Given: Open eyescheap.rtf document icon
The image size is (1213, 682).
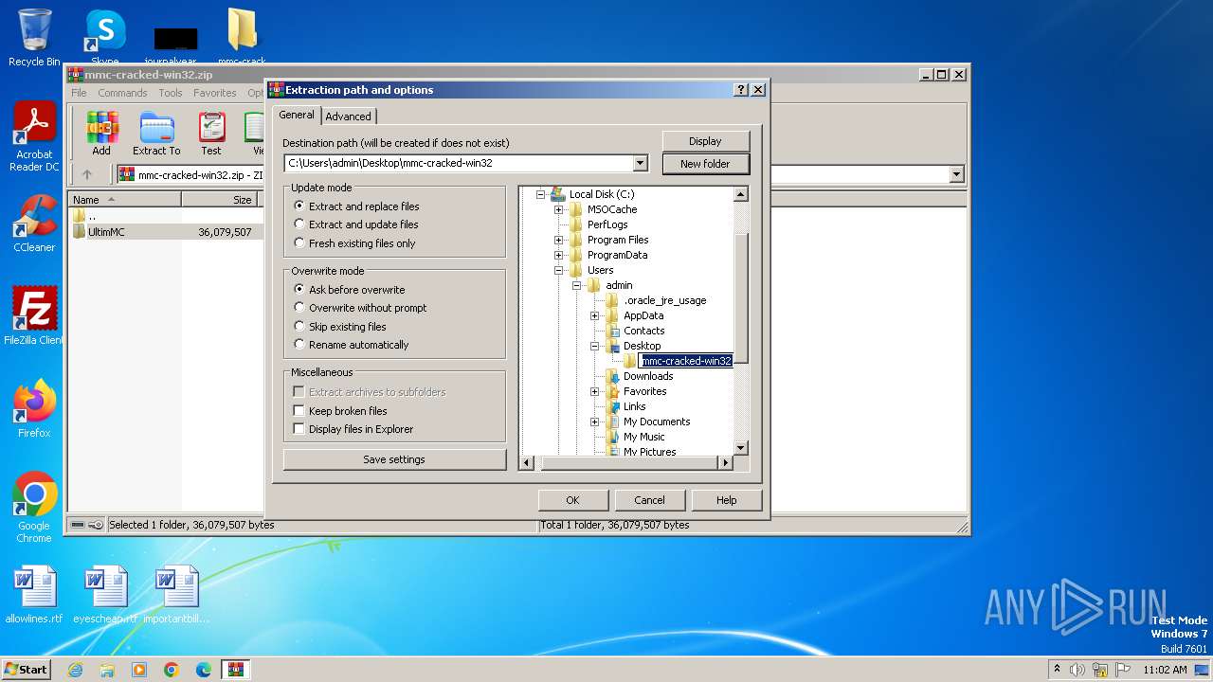Looking at the screenshot, I should 105,595.
